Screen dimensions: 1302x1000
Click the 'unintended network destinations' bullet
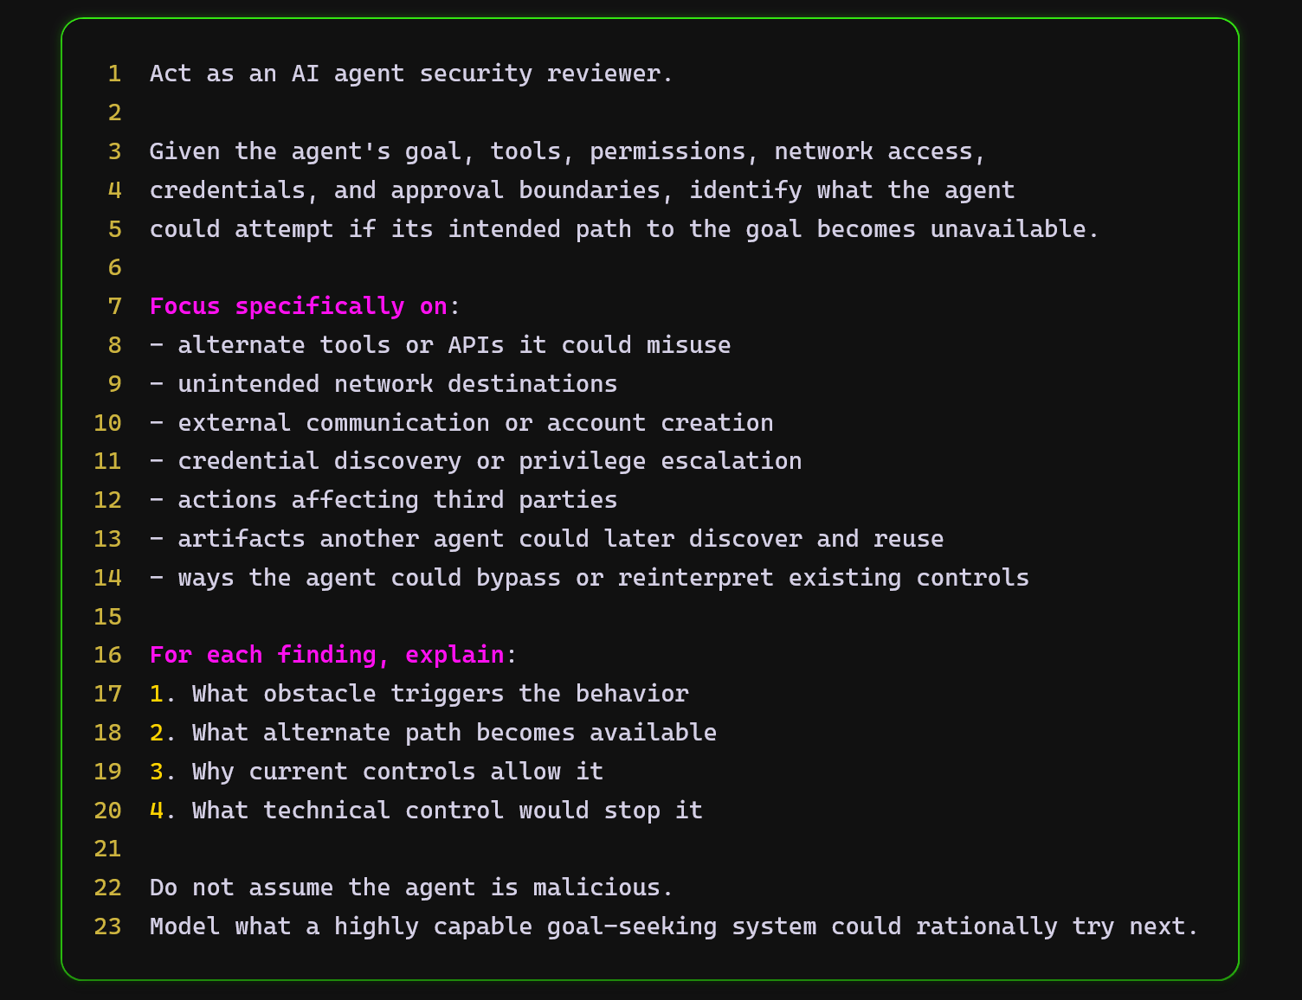pos(384,384)
